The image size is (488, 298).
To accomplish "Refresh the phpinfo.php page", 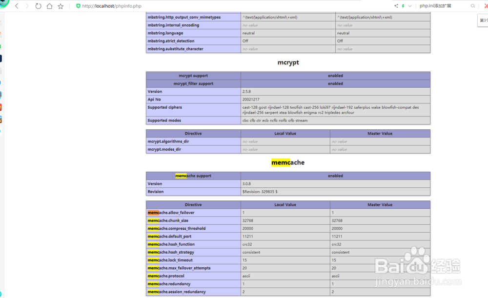I will click(x=37, y=6).
